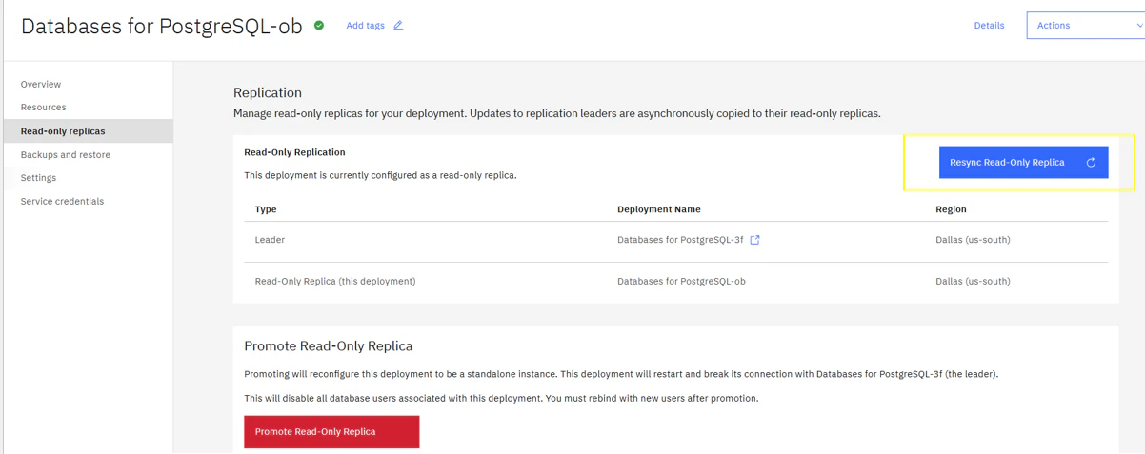Open the Details link
This screenshot has width=1145, height=454.
click(x=989, y=26)
